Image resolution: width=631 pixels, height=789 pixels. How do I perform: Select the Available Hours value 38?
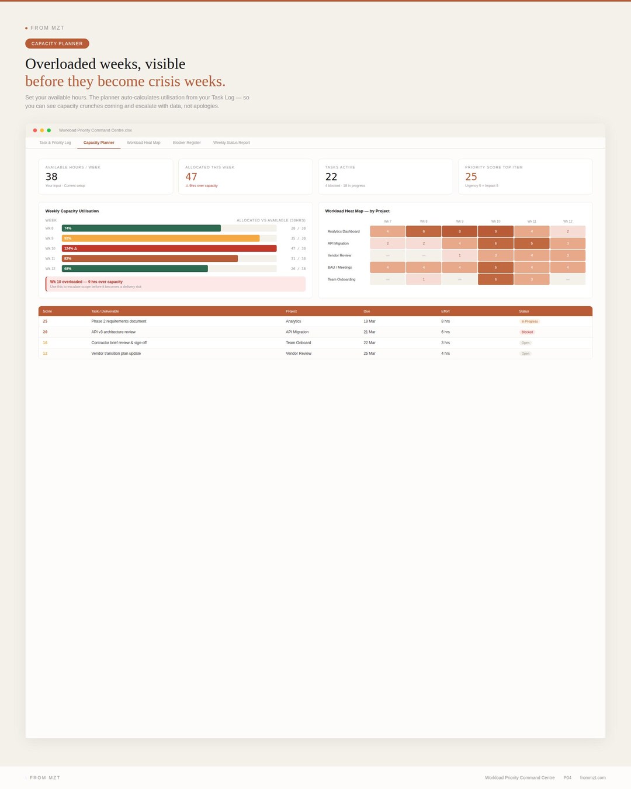[x=51, y=177]
